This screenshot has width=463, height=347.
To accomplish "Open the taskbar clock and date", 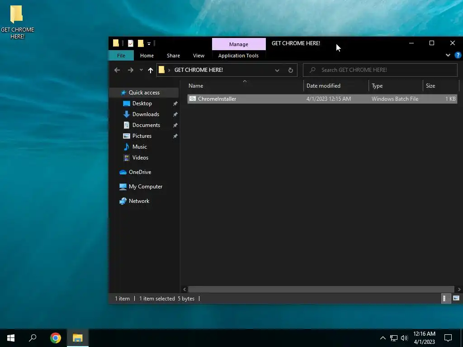I will (424, 338).
